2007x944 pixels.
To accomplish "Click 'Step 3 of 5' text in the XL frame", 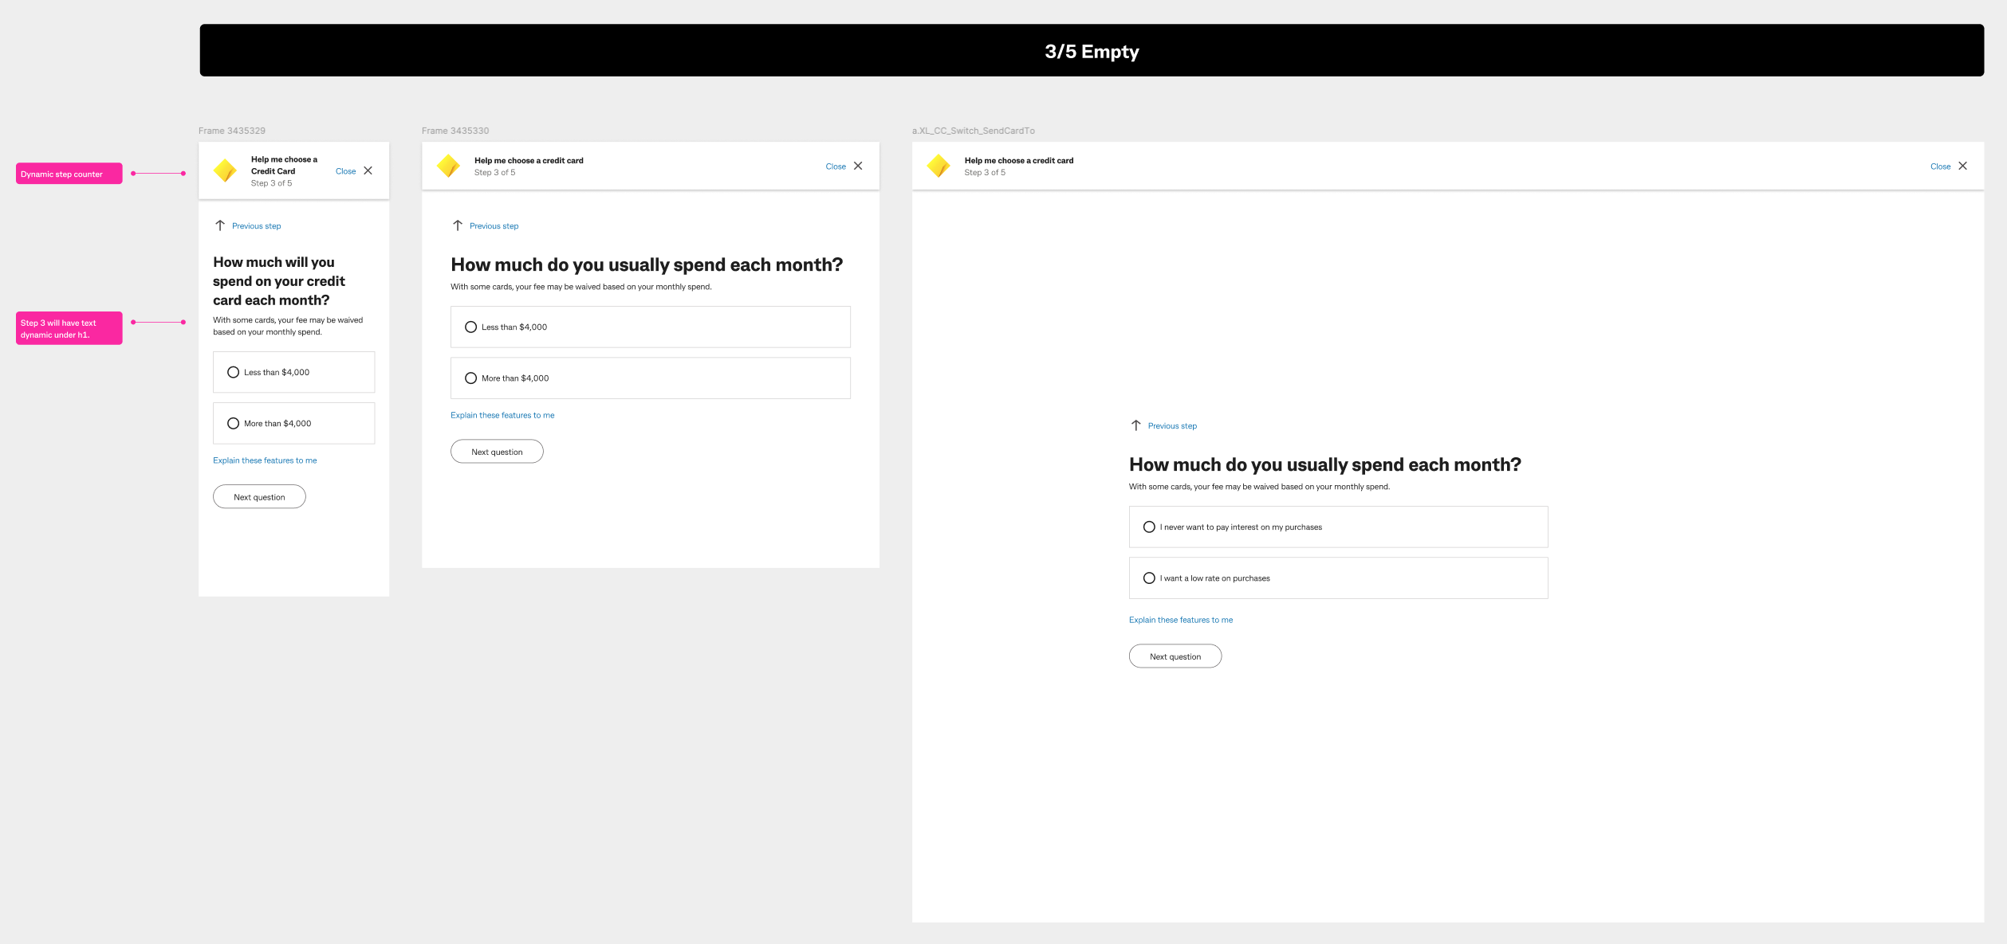I will [x=985, y=172].
